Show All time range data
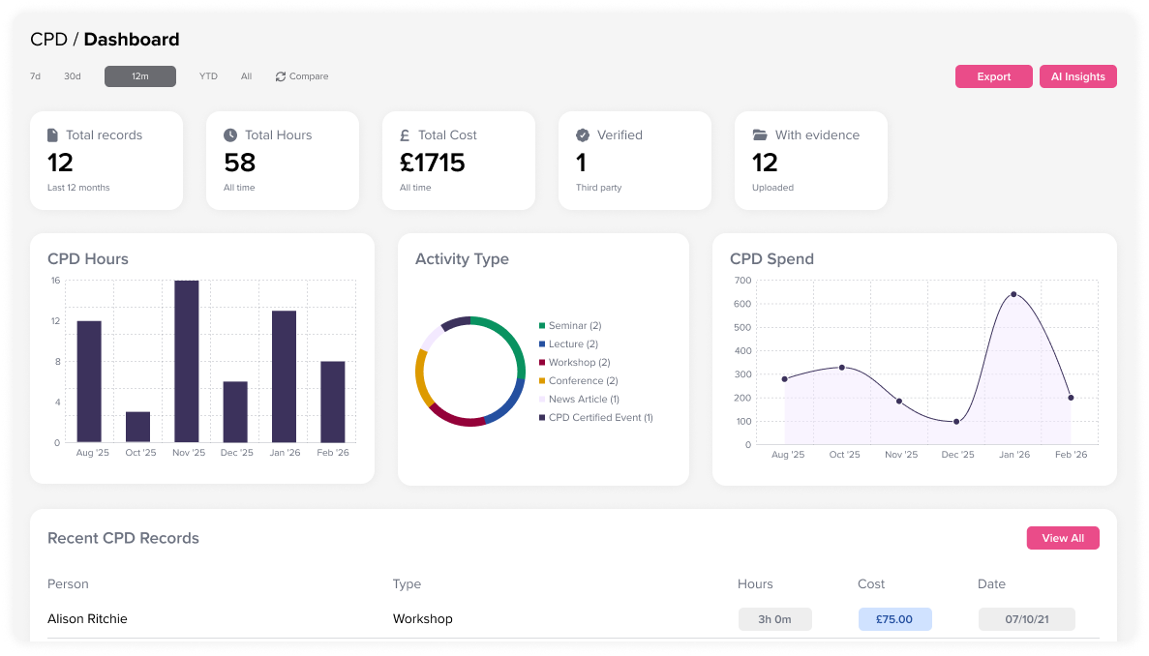The image size is (1149, 656). click(x=246, y=76)
